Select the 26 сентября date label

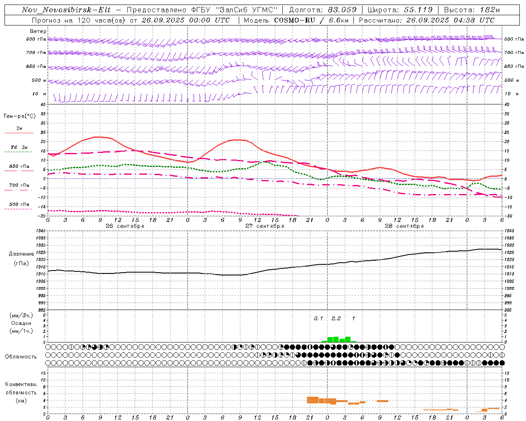point(125,226)
